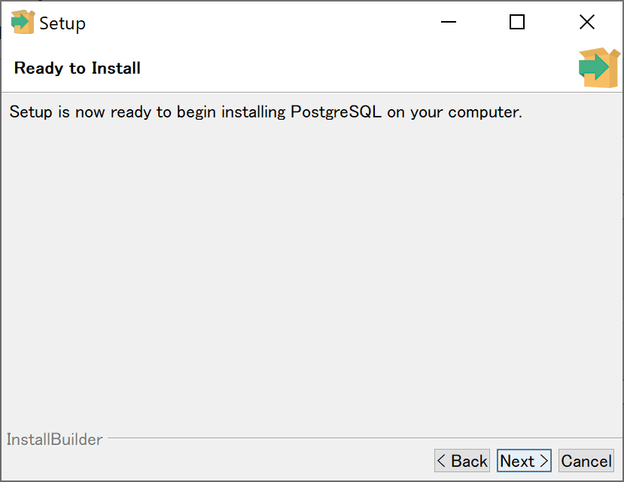Close the Setup wizard
The image size is (624, 482).
click(x=586, y=22)
